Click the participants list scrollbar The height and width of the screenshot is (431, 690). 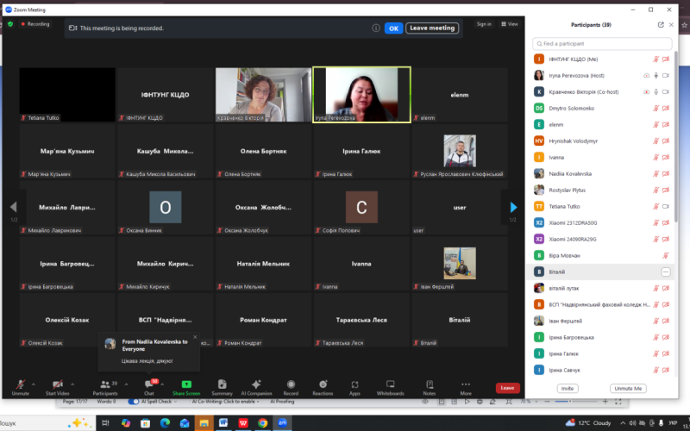coord(676,136)
